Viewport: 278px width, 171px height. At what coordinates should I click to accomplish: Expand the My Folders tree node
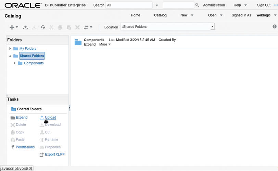coord(10,48)
